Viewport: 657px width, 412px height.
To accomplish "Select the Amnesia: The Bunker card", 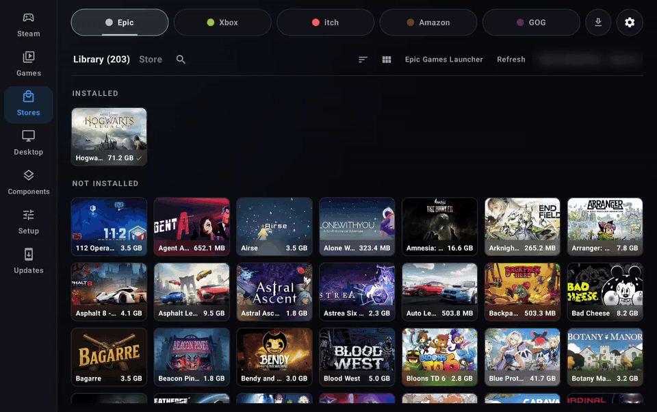I will [x=439, y=227].
